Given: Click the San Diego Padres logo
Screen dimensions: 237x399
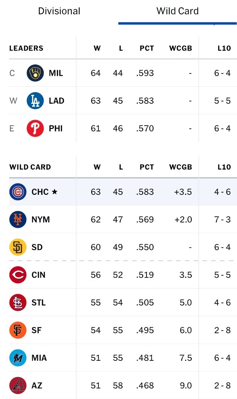Looking at the screenshot, I should (18, 247).
